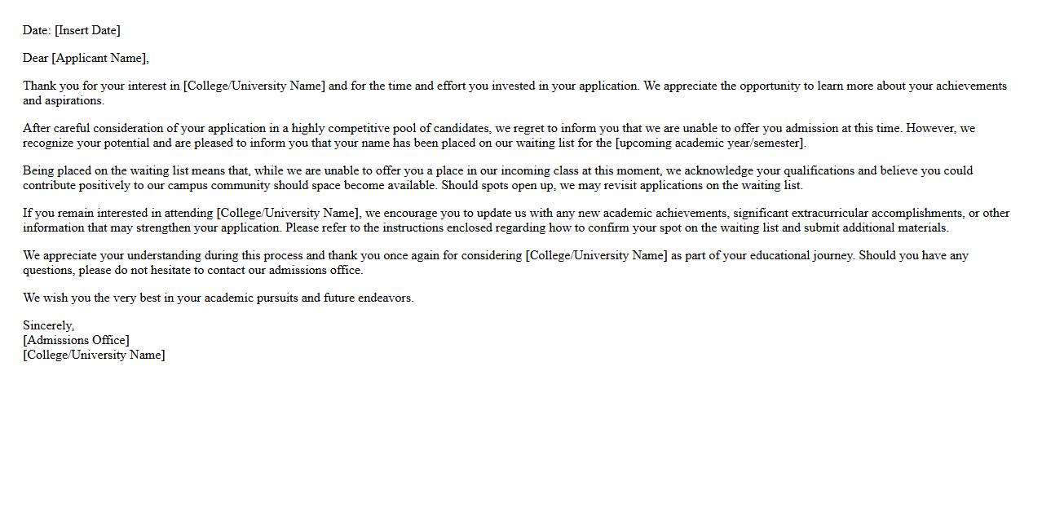Click the word "Date:" at the top
This screenshot has width=1042, height=530.
pyautogui.click(x=37, y=31)
